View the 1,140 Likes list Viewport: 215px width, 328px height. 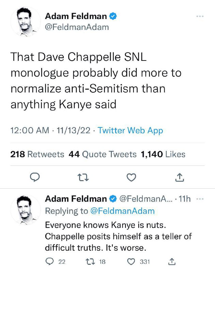pyautogui.click(x=163, y=154)
